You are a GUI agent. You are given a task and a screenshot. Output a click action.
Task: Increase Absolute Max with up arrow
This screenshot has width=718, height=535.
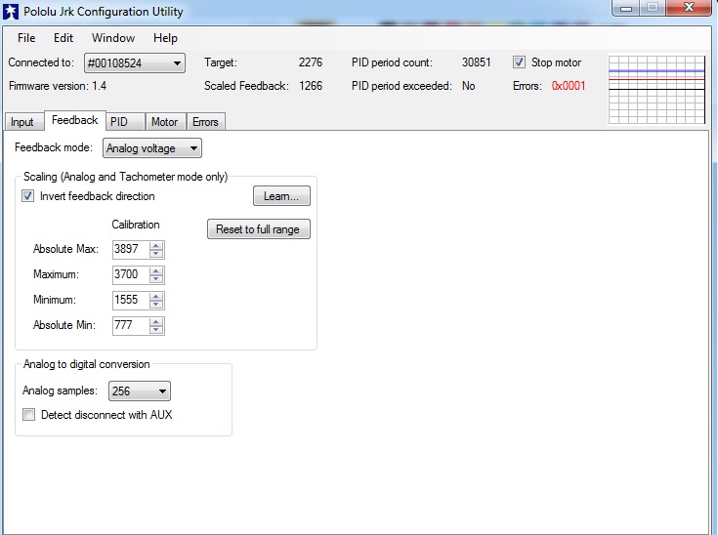[156, 245]
